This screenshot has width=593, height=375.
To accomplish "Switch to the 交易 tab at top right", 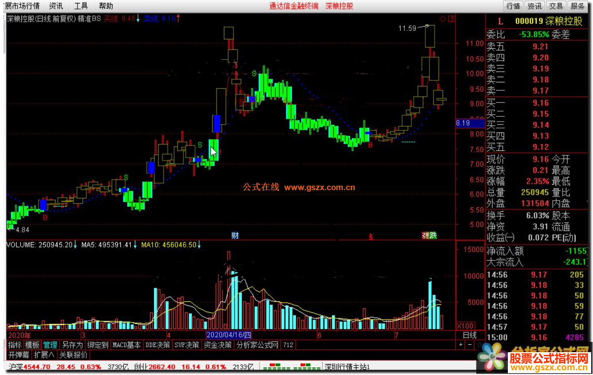I will tap(556, 6).
